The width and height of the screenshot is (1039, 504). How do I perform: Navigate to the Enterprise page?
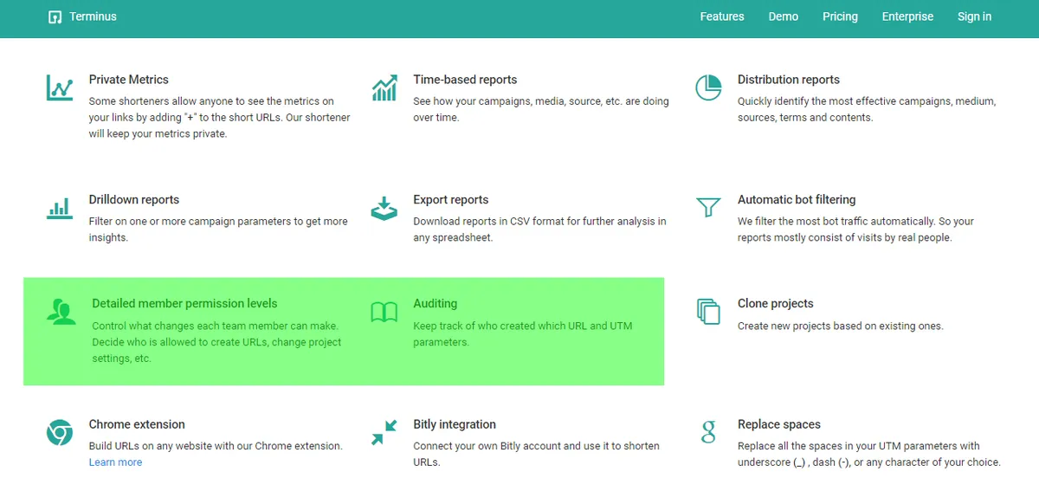coord(907,16)
